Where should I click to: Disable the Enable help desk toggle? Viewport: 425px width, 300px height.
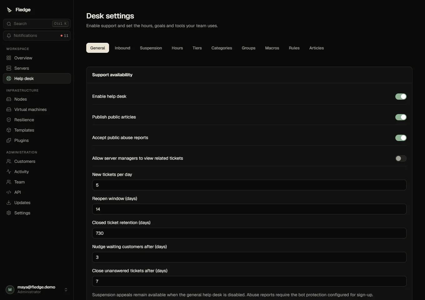(401, 97)
